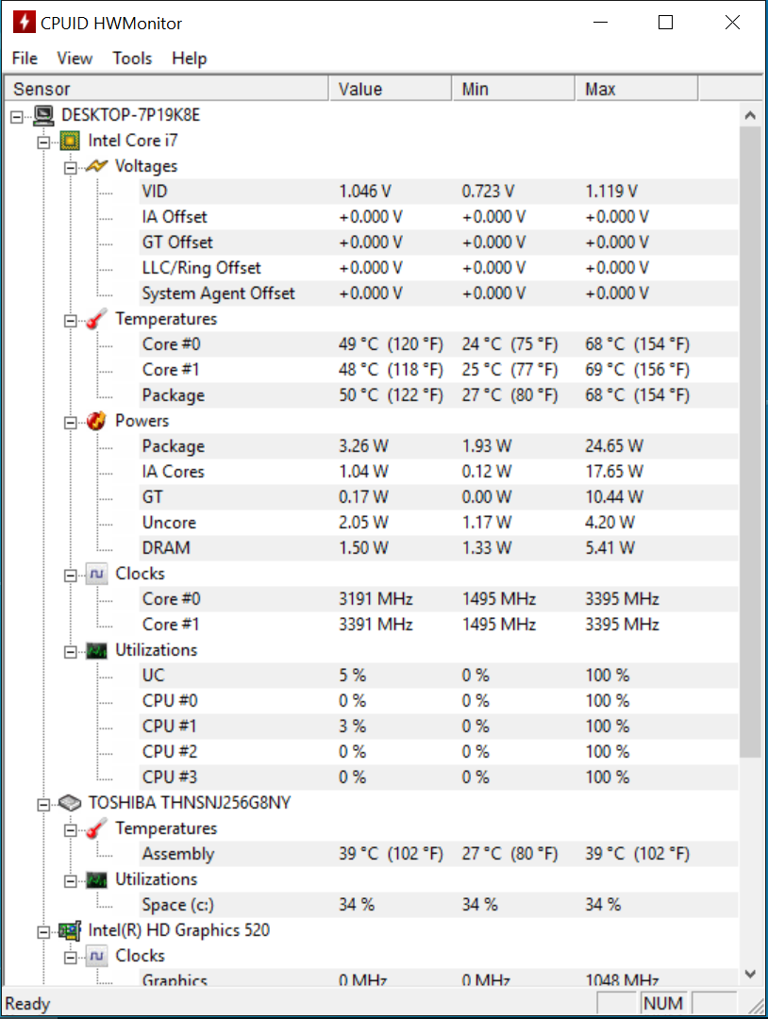Collapse Clocks under HD Graphics 520
This screenshot has width=768, height=1019.
pos(70,958)
